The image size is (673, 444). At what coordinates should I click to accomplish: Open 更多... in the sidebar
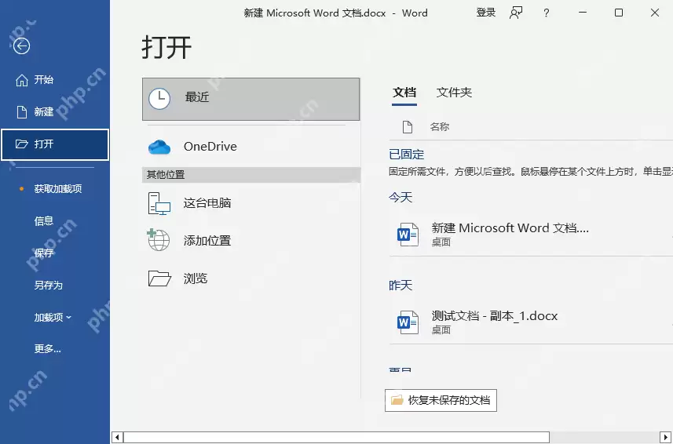54,349
